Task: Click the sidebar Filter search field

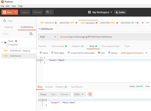Action: [18, 21]
